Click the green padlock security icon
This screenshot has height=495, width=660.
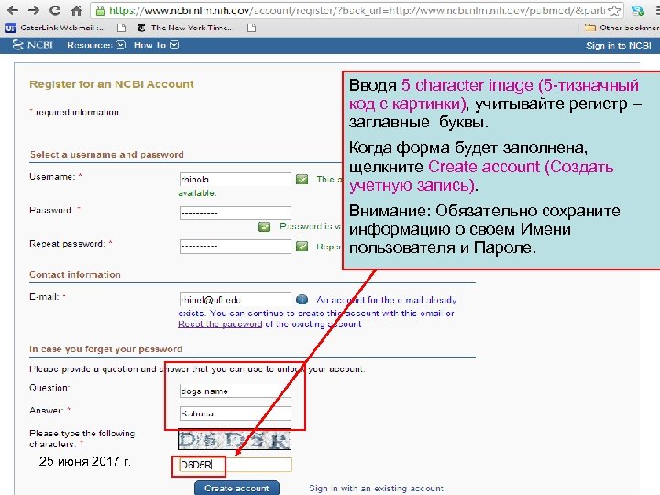tap(100, 10)
